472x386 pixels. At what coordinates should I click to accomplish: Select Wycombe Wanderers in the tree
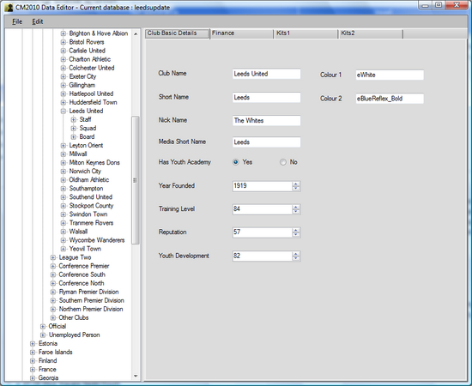97,240
